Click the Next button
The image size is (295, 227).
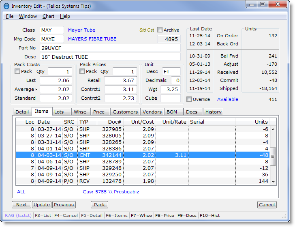(21, 205)
